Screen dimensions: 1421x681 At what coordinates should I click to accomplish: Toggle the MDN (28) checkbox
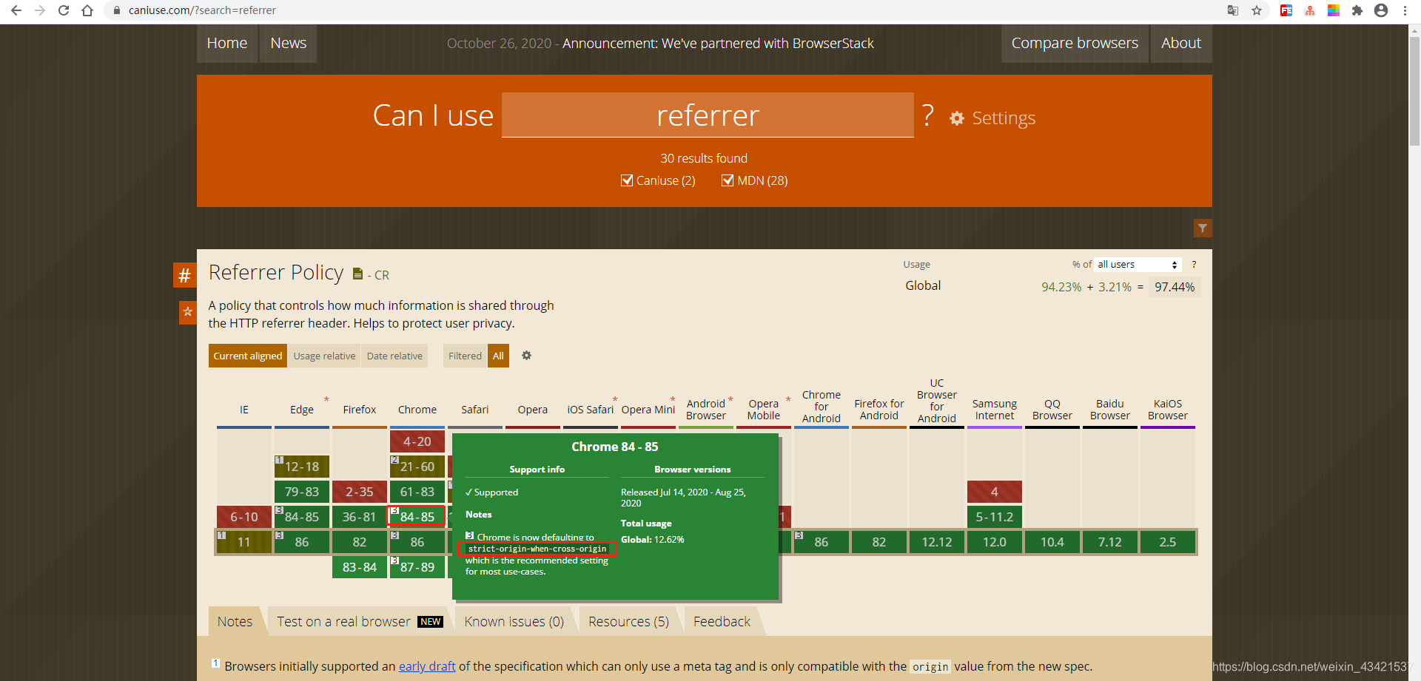728,180
